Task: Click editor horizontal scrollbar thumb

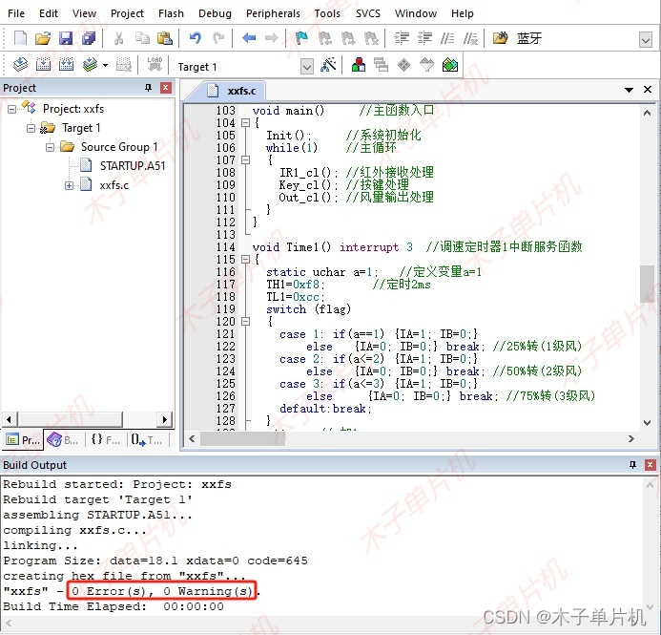Action: pyautogui.click(x=242, y=439)
